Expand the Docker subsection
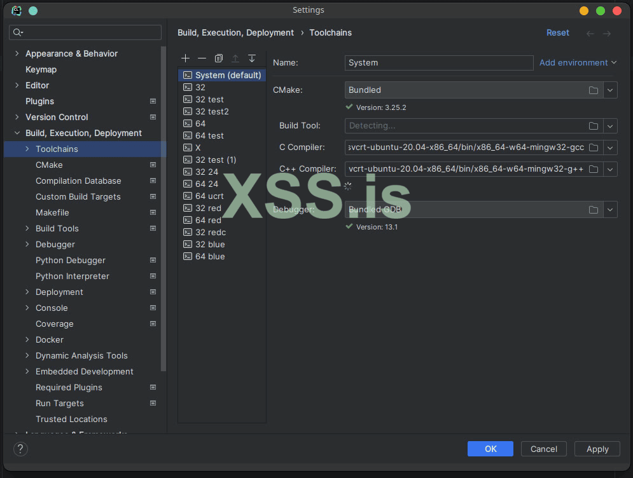 tap(27, 339)
